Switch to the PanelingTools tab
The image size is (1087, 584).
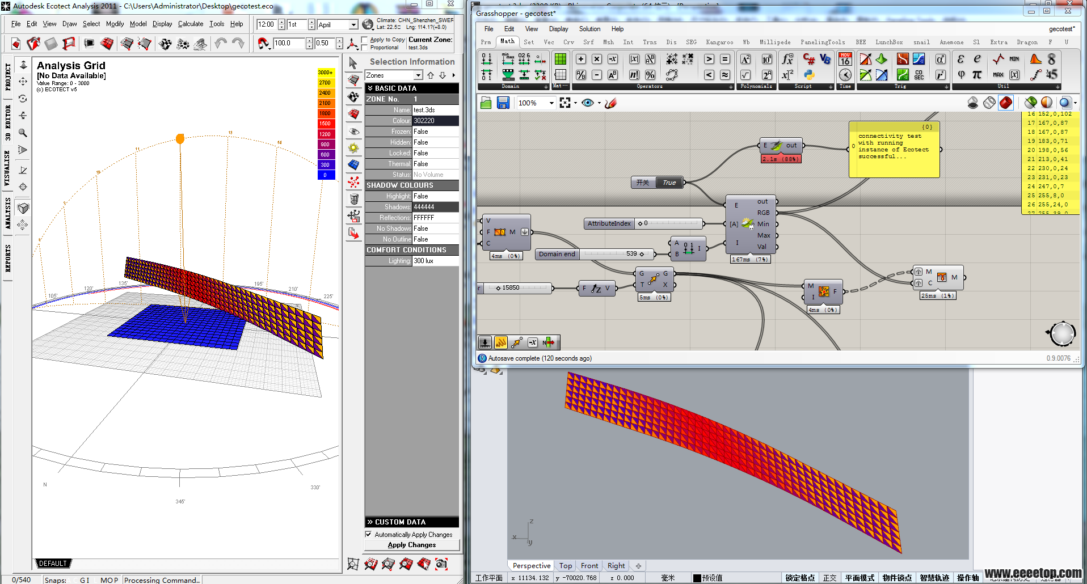823,42
